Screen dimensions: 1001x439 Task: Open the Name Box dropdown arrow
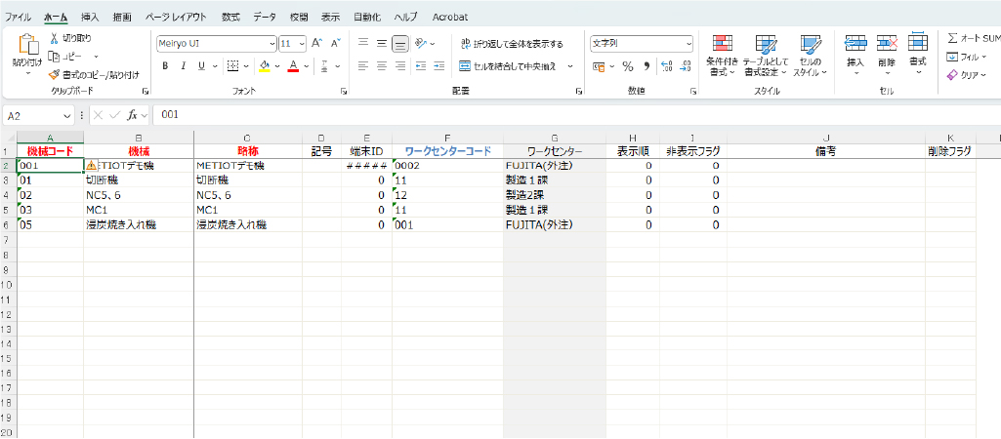click(68, 115)
